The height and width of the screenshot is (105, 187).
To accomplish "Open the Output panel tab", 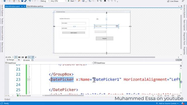I will [x=7, y=99].
